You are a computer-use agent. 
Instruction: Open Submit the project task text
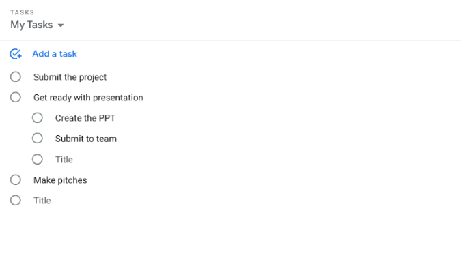[70, 77]
